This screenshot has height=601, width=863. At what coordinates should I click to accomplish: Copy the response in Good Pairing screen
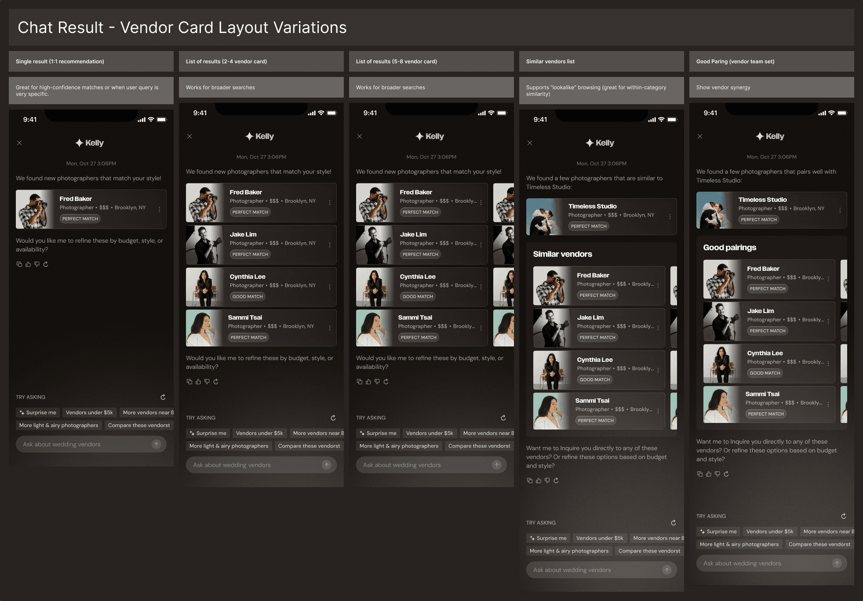click(x=700, y=474)
